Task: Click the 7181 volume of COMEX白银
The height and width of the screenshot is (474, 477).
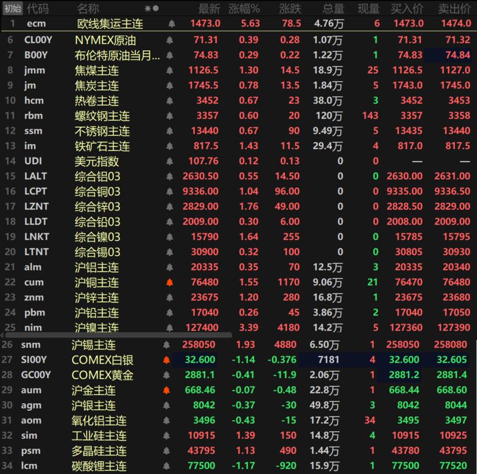Action: pos(329,360)
